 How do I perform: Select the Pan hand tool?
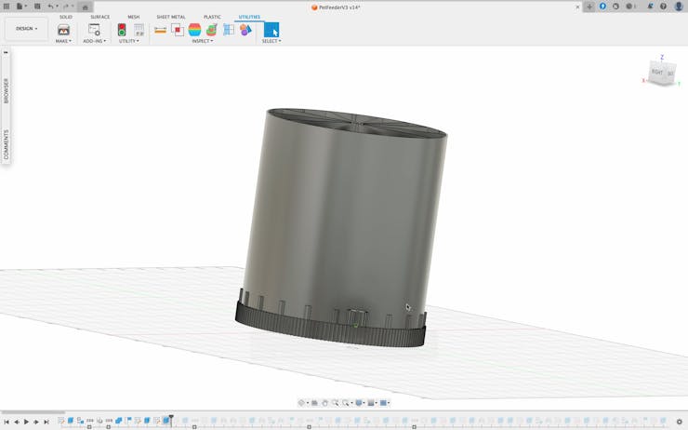(x=324, y=403)
